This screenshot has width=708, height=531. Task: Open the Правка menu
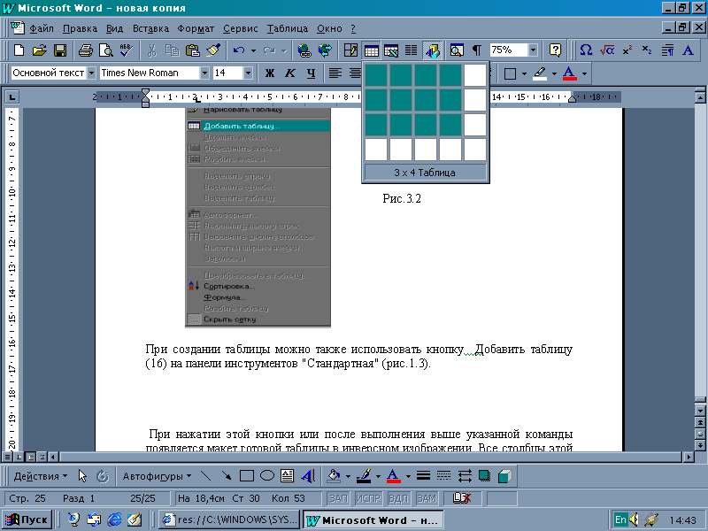80,28
